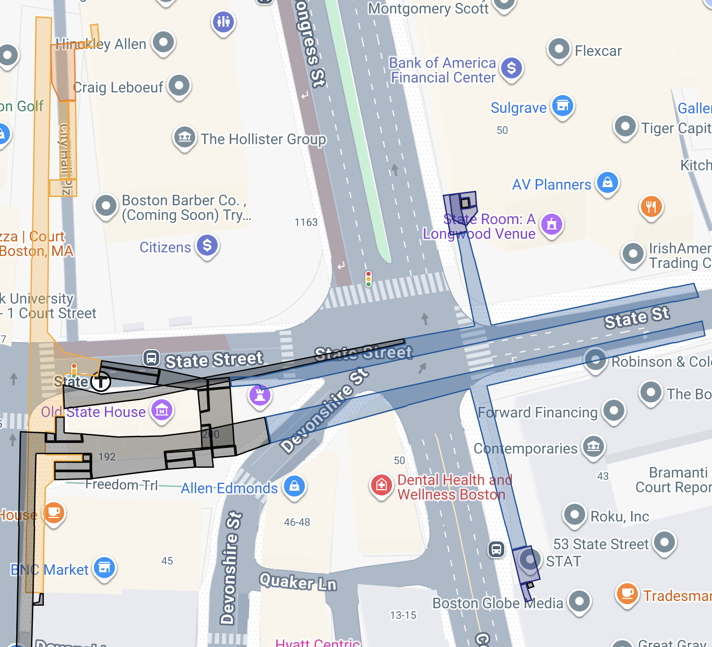Click the orange restaurant fork icon
712x647 pixels.
651,207
